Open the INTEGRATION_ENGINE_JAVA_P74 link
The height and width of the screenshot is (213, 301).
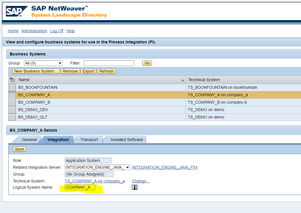point(165,167)
